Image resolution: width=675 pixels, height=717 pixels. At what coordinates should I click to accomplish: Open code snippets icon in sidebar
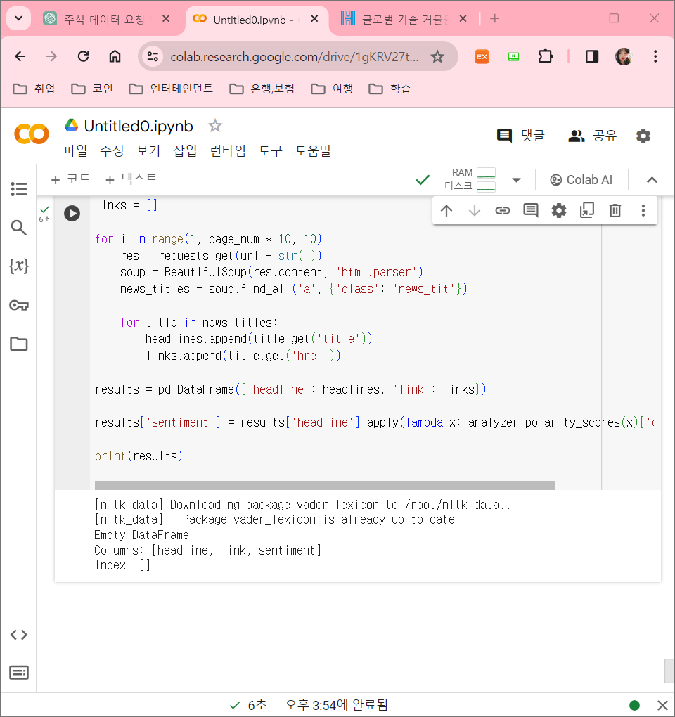(x=19, y=634)
